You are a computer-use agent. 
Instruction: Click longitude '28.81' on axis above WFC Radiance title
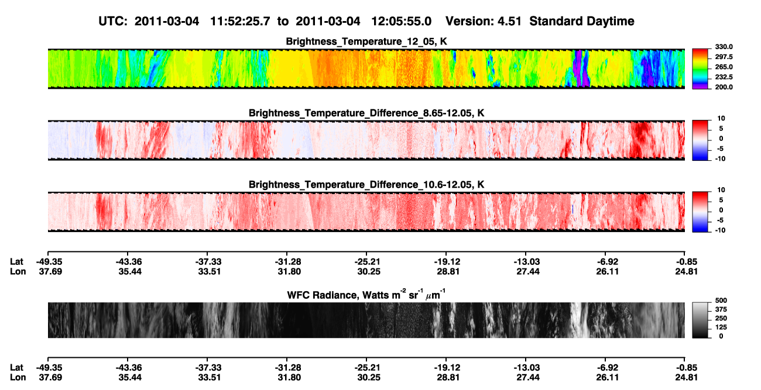447,271
